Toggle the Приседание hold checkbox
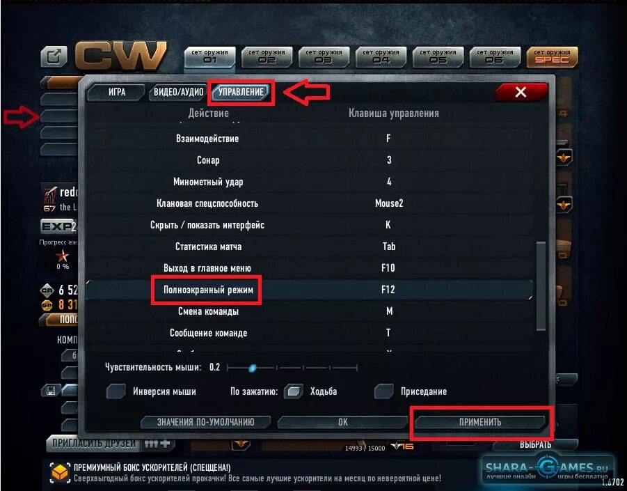This screenshot has width=627, height=491. [383, 391]
